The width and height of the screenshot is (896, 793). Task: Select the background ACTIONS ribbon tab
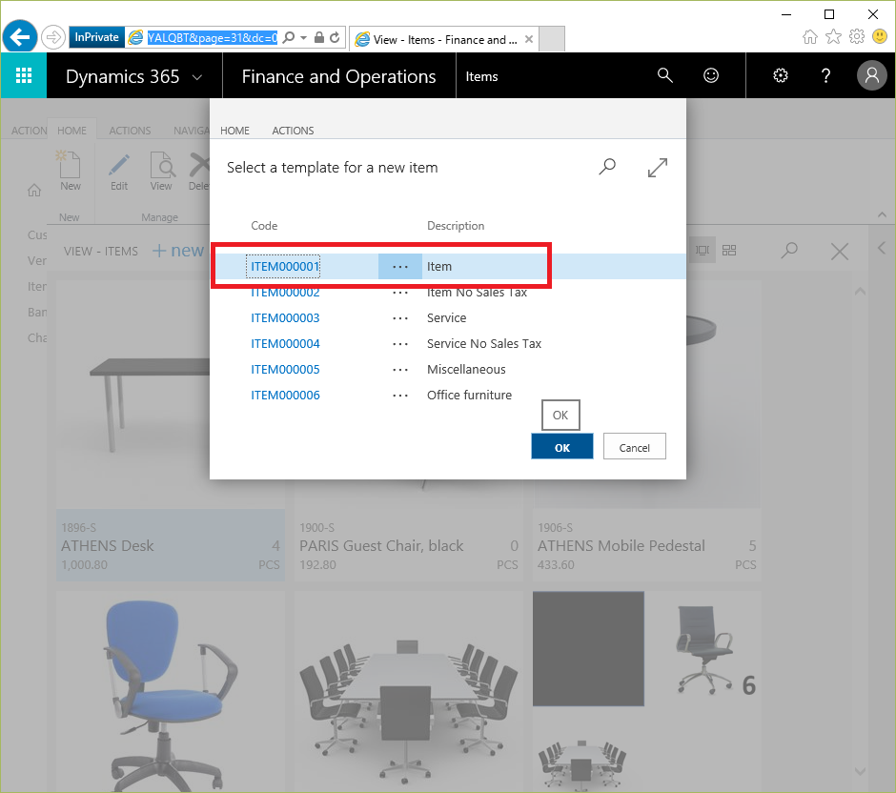130,131
